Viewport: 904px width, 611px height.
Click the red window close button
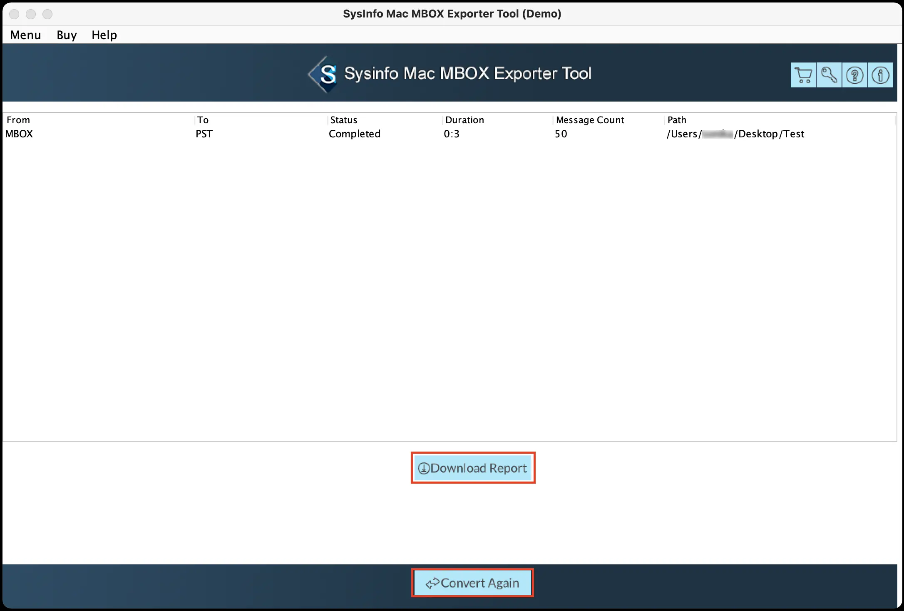pyautogui.click(x=14, y=14)
